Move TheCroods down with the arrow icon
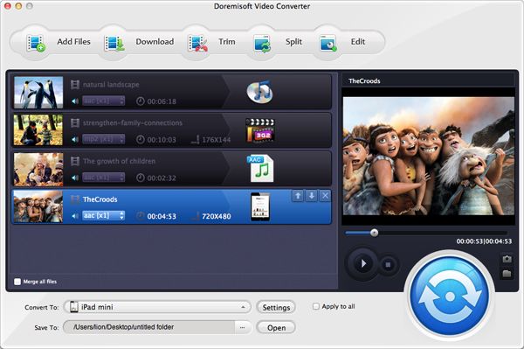Viewport: 524px width, 349px height. (312, 196)
